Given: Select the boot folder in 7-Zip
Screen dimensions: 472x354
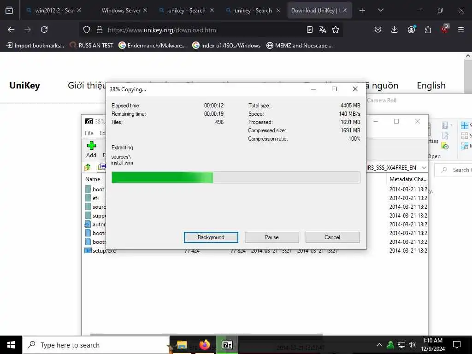Looking at the screenshot, I should (95, 189).
